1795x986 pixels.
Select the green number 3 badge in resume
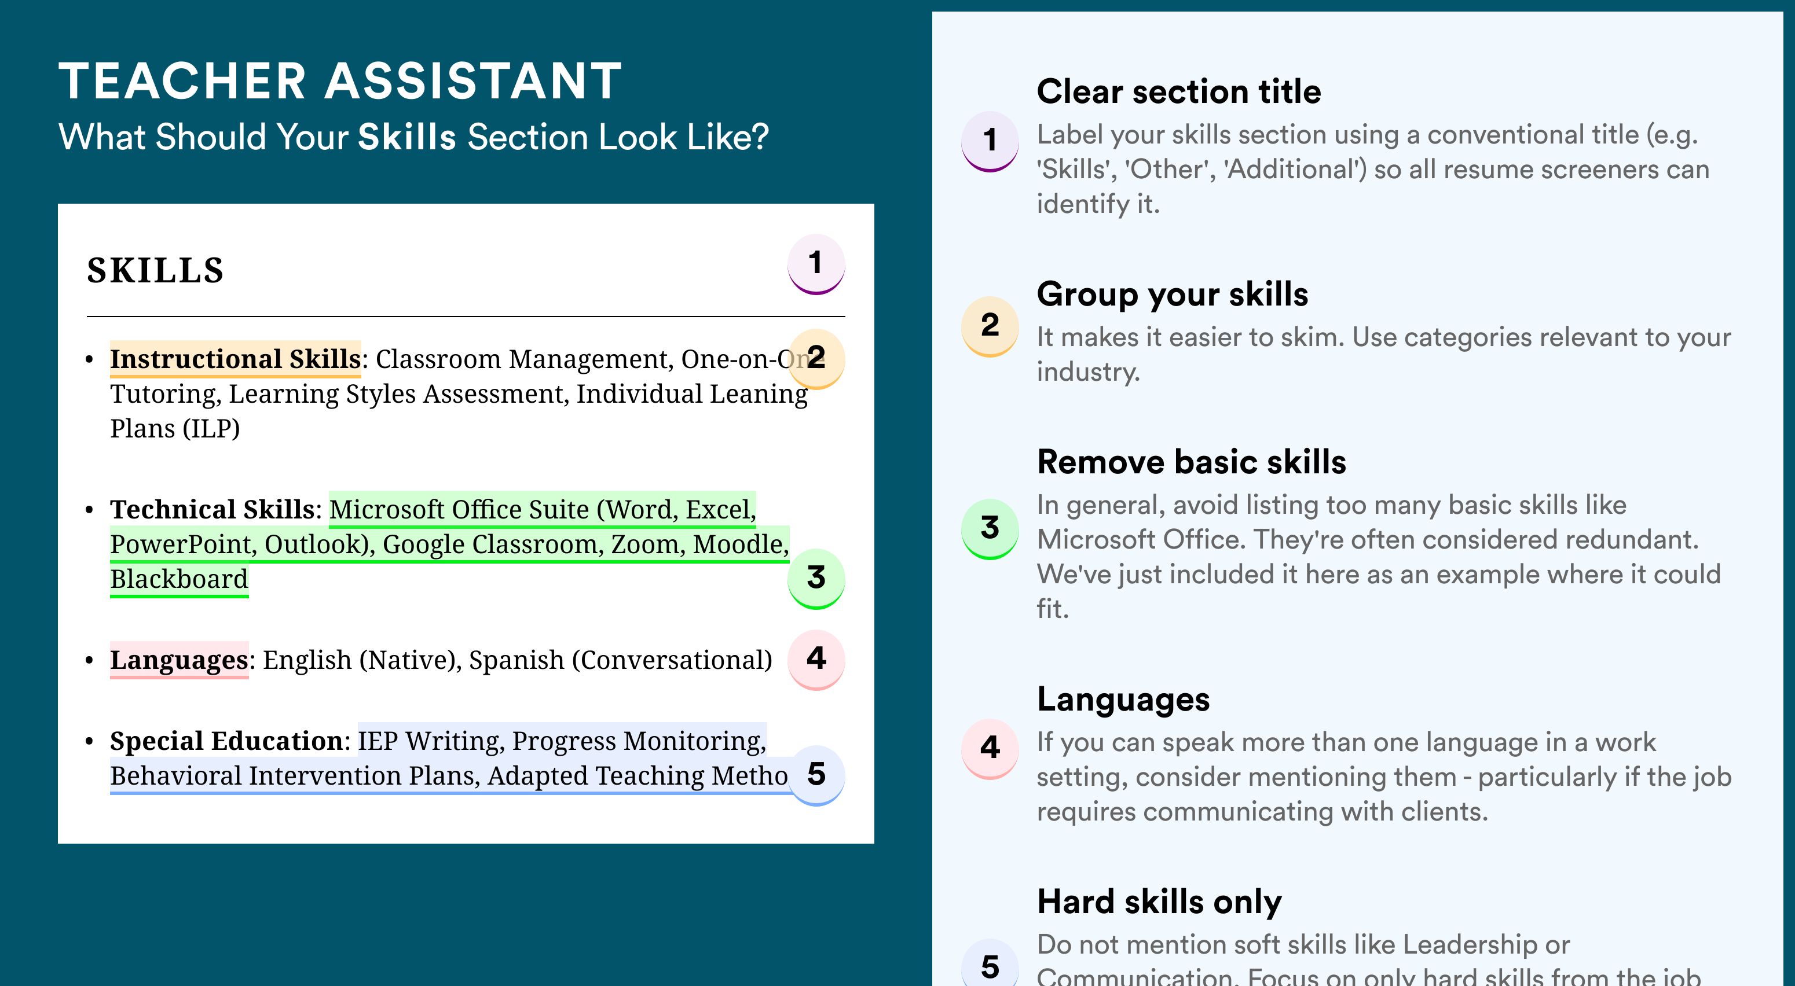click(816, 579)
